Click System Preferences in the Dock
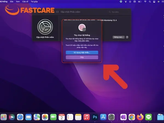Viewport: 164px width, 123px height. tap(112, 117)
